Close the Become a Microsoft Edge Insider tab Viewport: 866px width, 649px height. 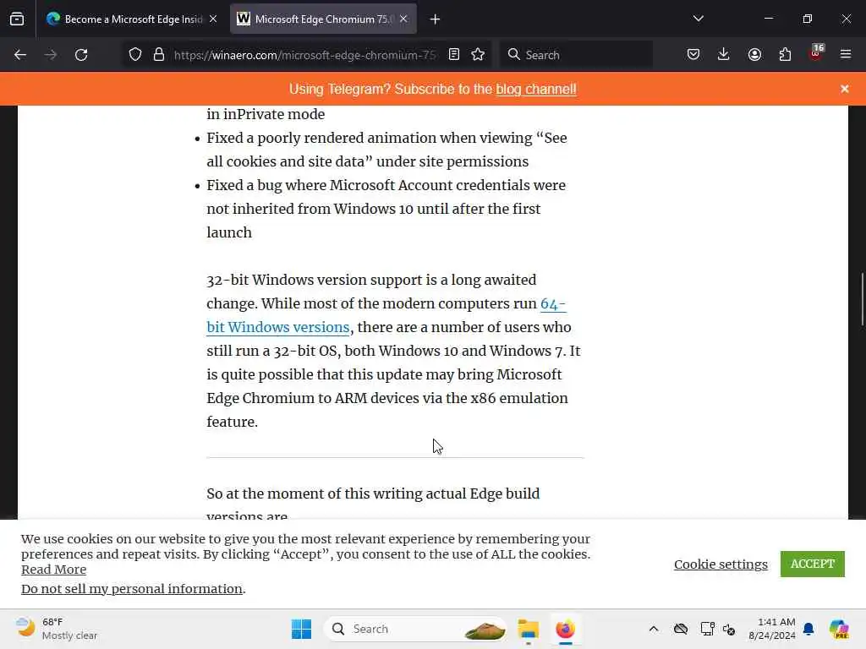click(213, 19)
